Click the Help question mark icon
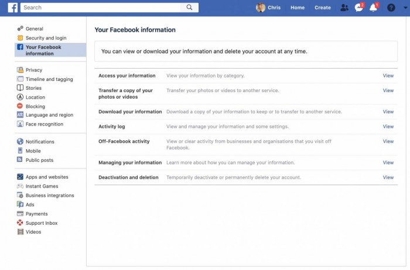The height and width of the screenshot is (270, 410). click(391, 8)
